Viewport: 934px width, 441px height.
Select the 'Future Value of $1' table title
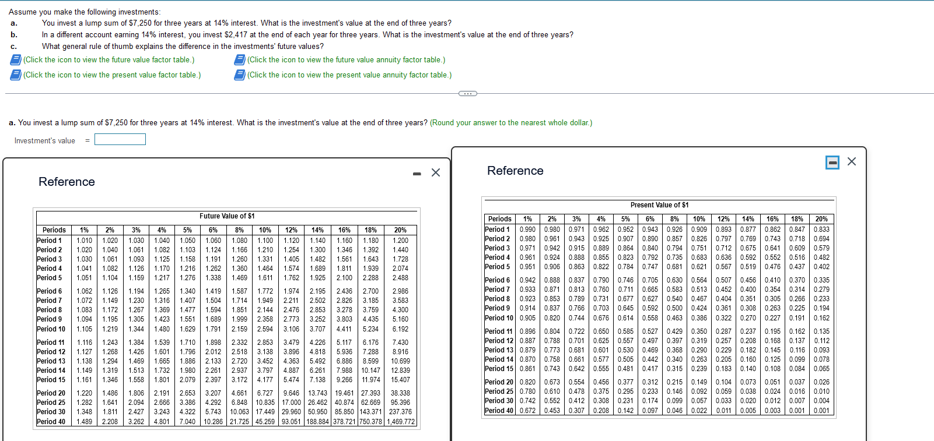[227, 216]
